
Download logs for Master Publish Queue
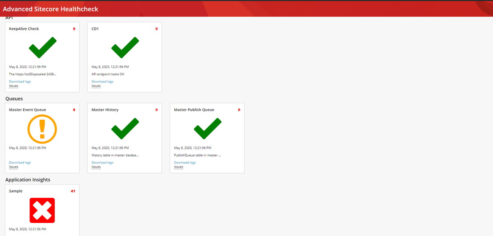(x=185, y=163)
